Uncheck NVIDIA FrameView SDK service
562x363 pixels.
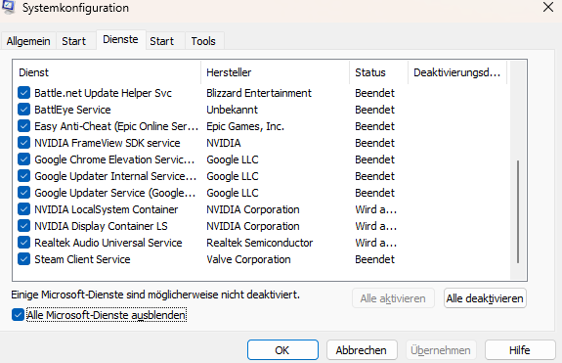pos(23,143)
